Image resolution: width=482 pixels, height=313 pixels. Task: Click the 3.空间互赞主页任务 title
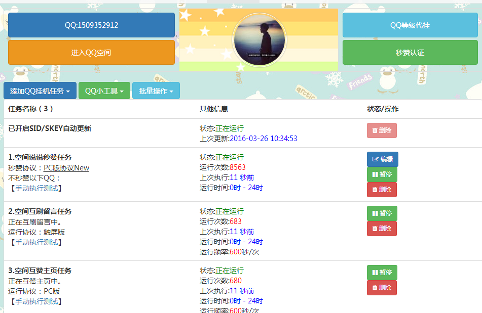40,271
